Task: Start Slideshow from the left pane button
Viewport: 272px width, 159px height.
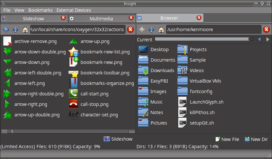Action: [118, 139]
